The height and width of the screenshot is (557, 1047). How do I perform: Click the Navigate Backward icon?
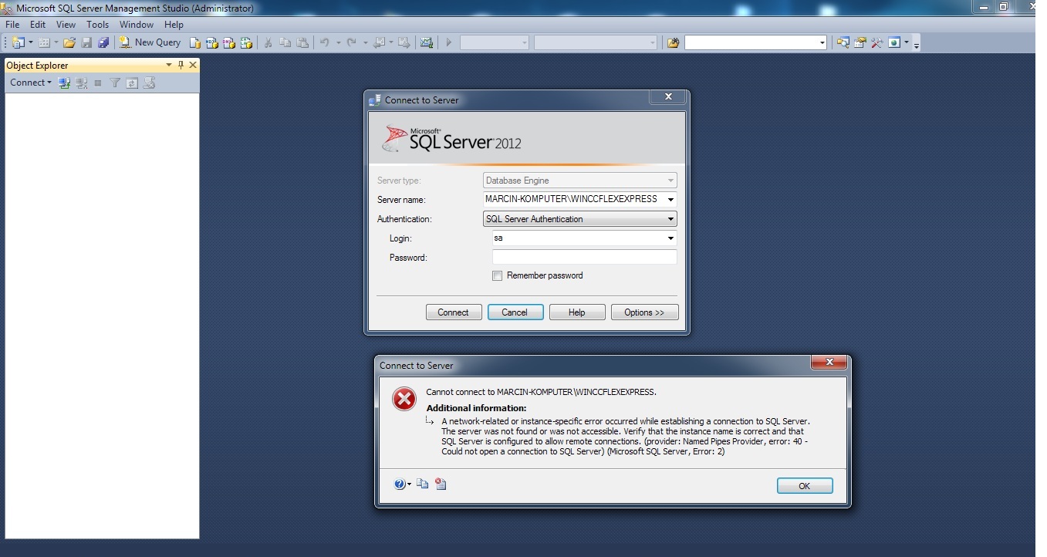pyautogui.click(x=379, y=42)
